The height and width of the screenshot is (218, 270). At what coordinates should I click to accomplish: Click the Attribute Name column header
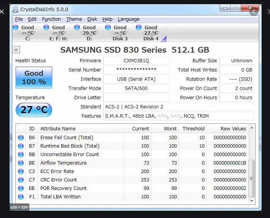80,128
